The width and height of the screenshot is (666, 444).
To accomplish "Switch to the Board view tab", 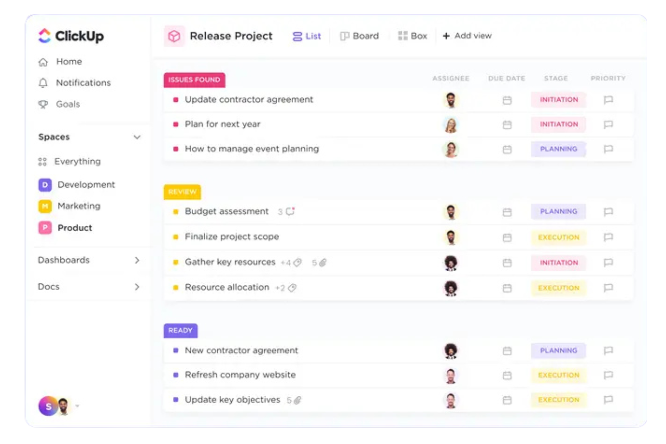I will (x=360, y=36).
